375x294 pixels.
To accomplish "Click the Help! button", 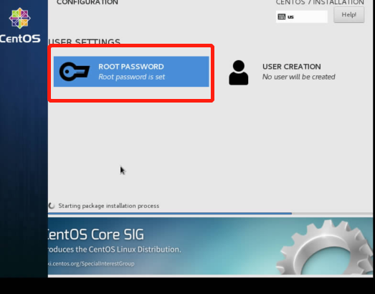I will point(349,15).
